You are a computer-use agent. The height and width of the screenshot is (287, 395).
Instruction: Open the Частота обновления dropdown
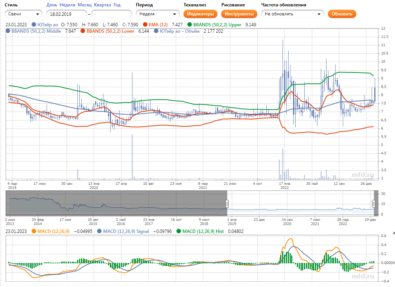click(292, 14)
